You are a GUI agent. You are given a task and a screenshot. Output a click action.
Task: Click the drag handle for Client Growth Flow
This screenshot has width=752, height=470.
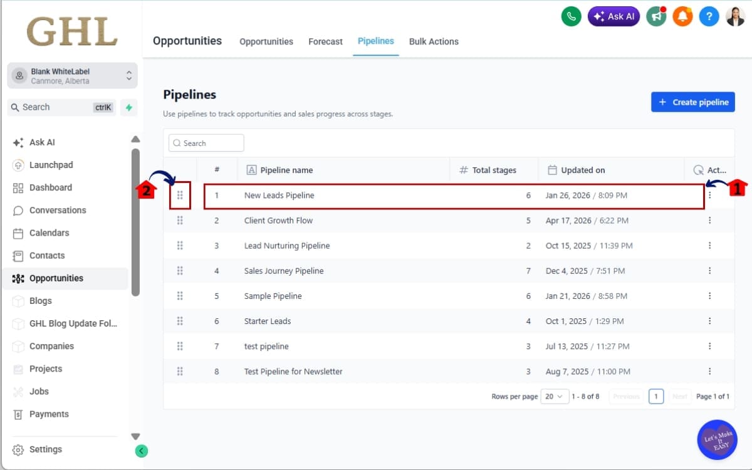(180, 221)
